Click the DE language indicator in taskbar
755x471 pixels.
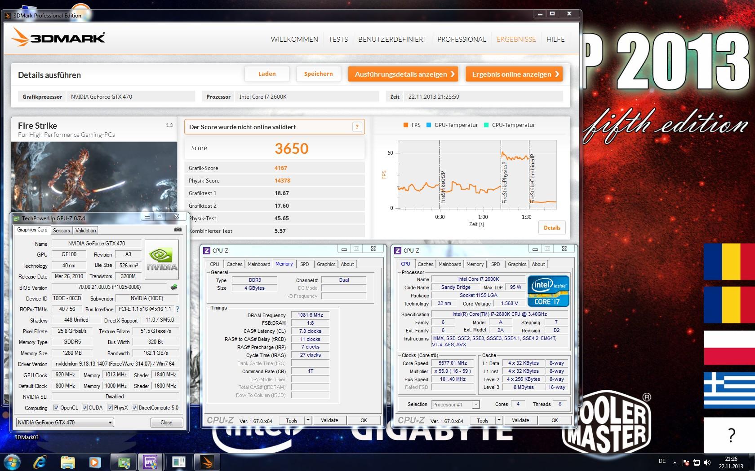(662, 461)
